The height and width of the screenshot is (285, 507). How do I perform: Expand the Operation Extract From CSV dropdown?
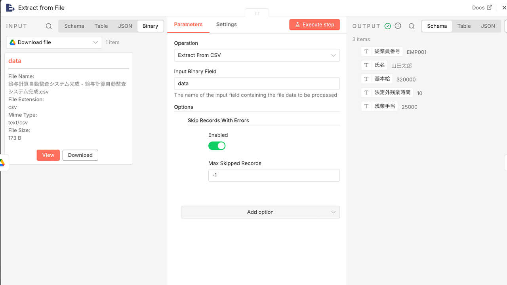[x=257, y=55]
